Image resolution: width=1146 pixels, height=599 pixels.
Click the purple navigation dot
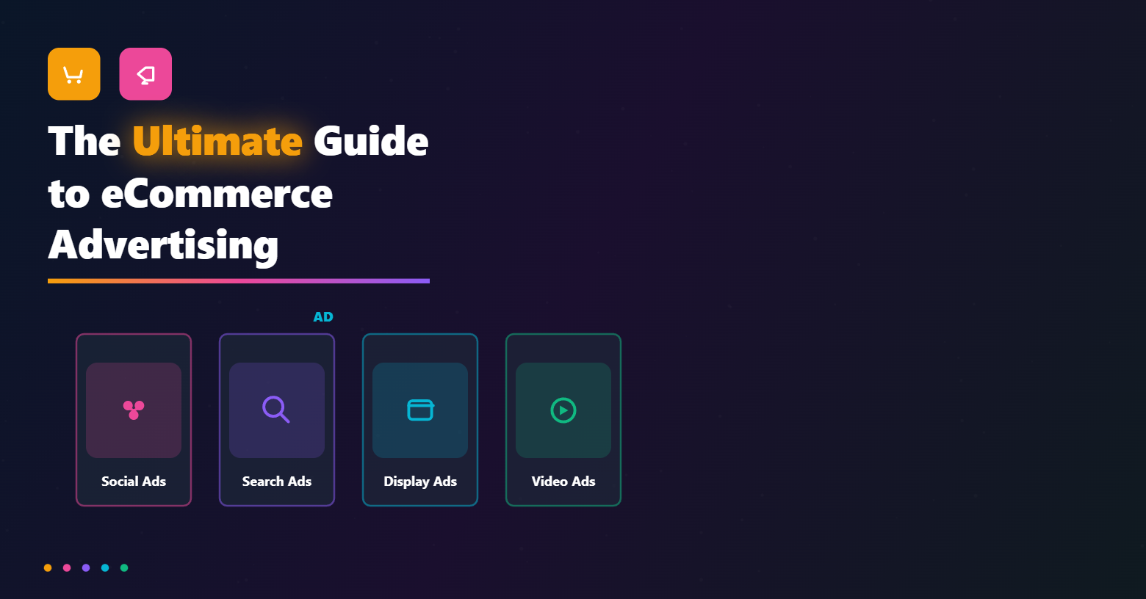pyautogui.click(x=85, y=567)
